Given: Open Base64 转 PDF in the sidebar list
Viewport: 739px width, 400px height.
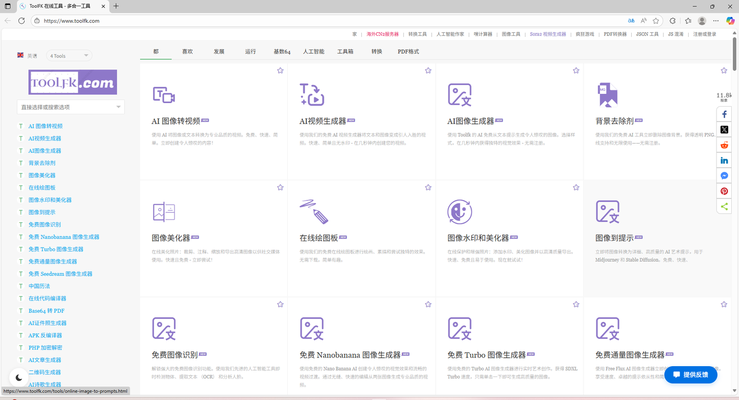Looking at the screenshot, I should [x=46, y=311].
